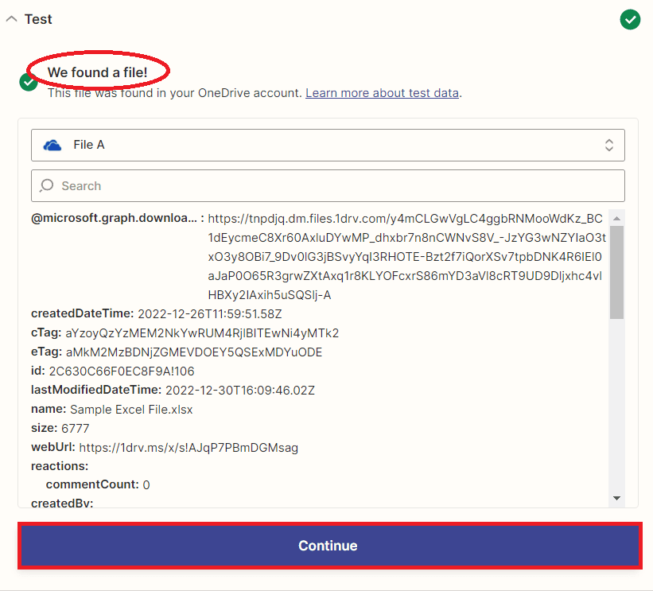653x591 pixels.
Task: Click the scrollbar down arrow
Action: pyautogui.click(x=616, y=498)
